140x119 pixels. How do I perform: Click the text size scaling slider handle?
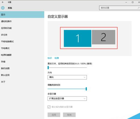[x=48, y=68]
